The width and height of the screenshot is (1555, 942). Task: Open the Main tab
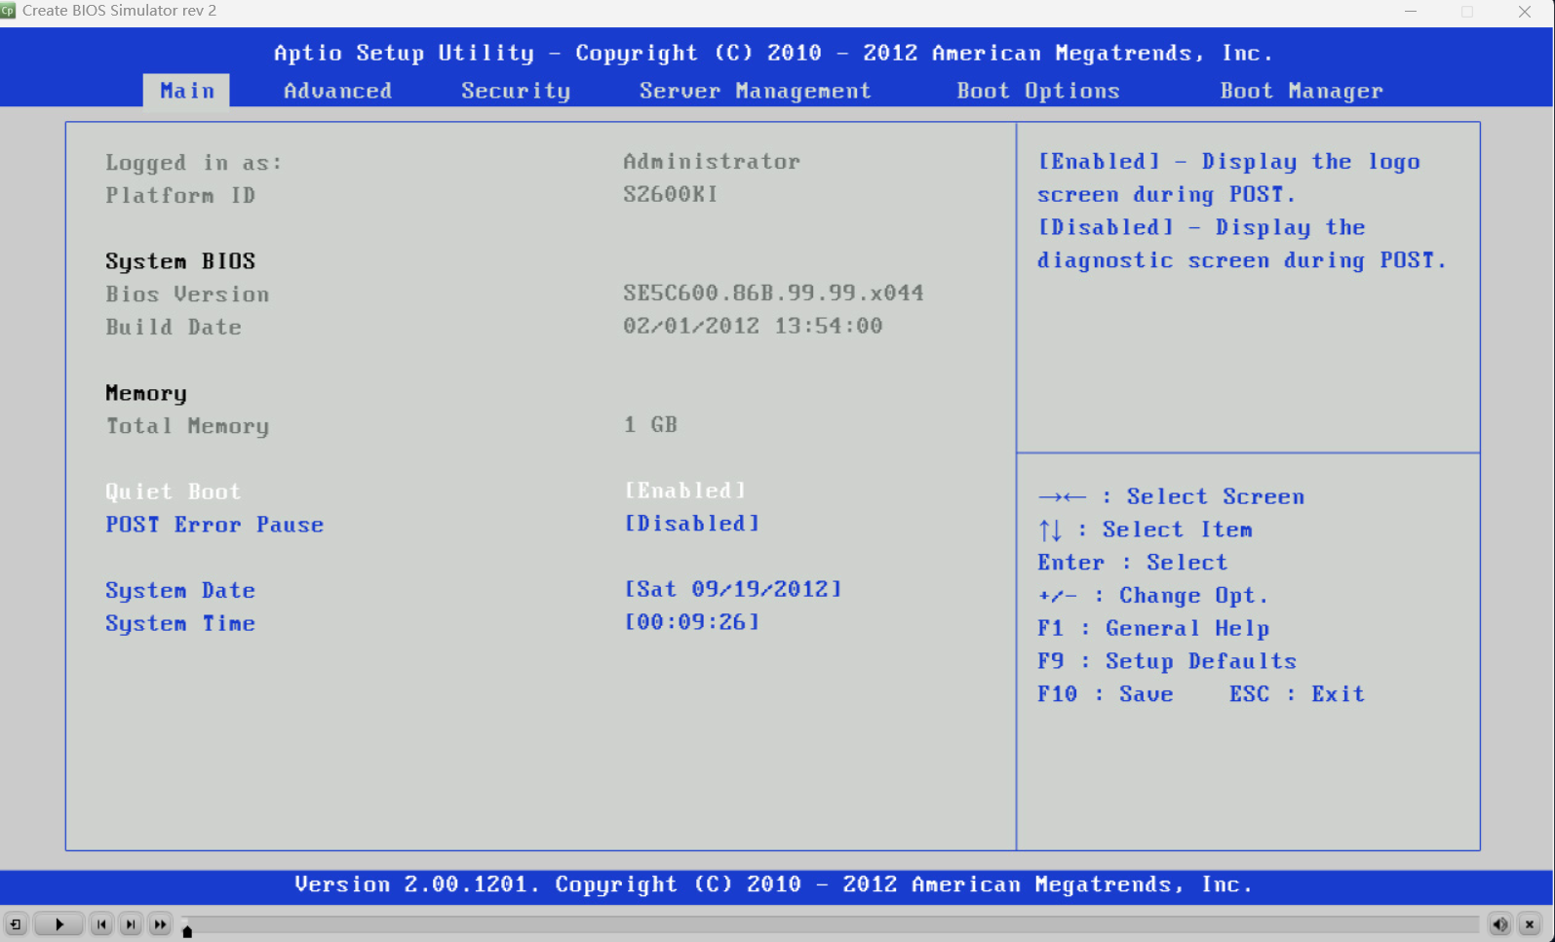click(186, 91)
